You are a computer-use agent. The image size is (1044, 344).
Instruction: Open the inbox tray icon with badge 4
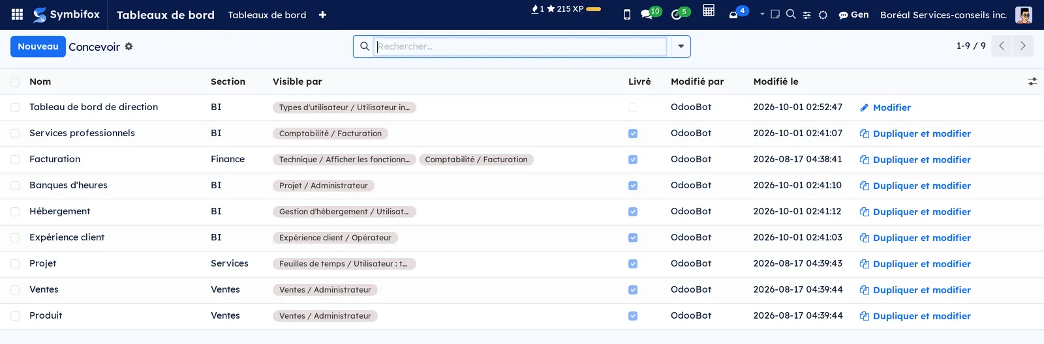[738, 13]
